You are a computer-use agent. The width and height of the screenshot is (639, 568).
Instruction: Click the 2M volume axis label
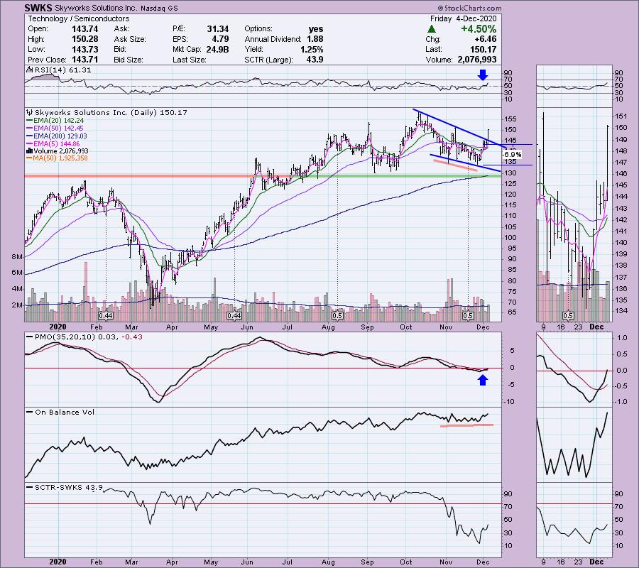pos(17,305)
